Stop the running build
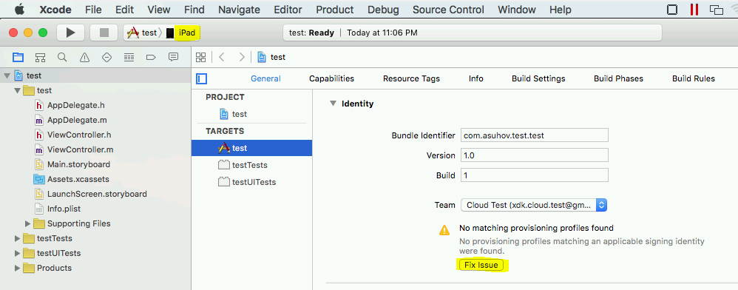 104,33
